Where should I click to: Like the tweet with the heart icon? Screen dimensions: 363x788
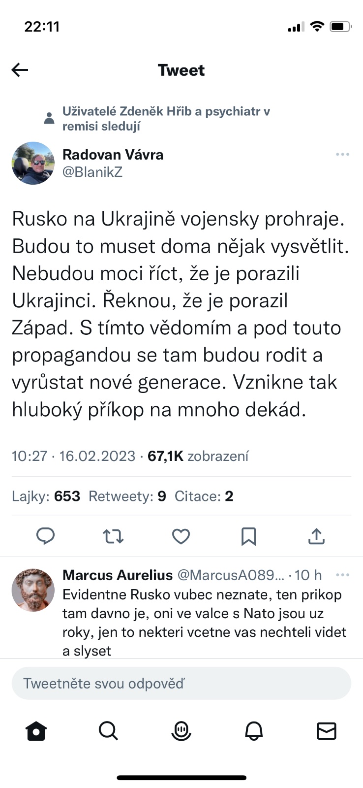tap(181, 536)
